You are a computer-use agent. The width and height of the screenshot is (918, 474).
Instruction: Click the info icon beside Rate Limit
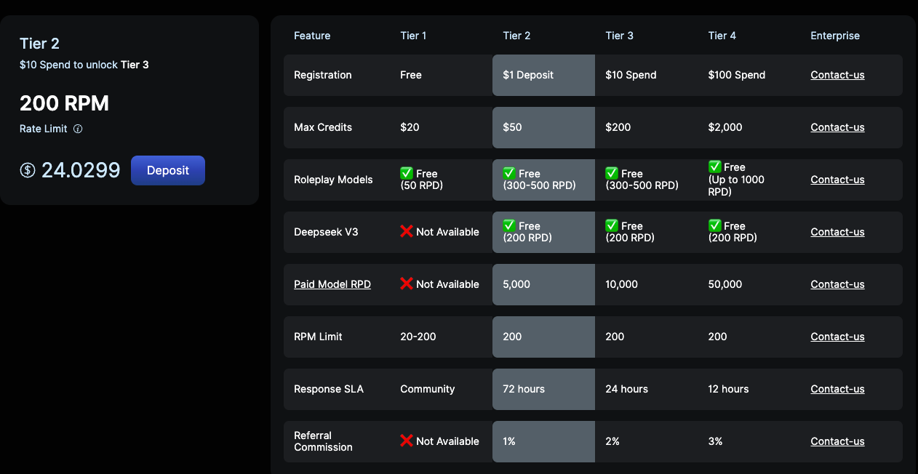coord(78,129)
